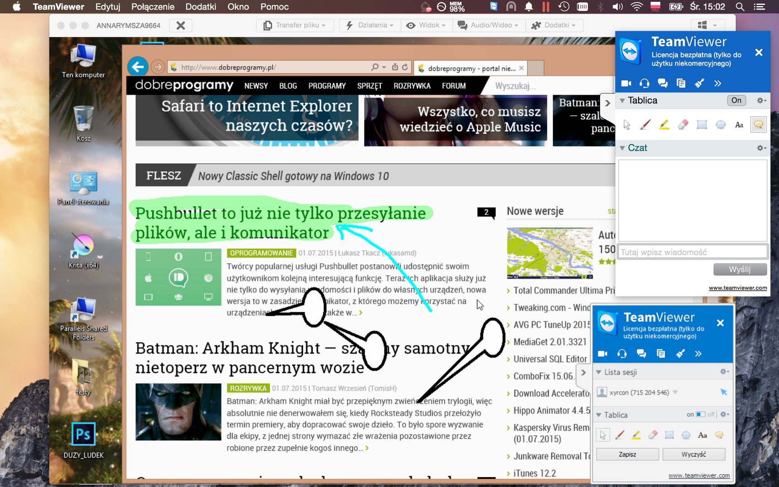This screenshot has height=487, width=779.
Task: Select red pen tool in lower Tablica panel
Action: pos(620,435)
